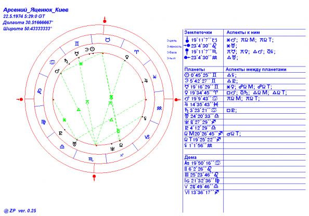Viewport: 309px width, 216px height.
Task: Click the Virgo sign in the chart's zodiac ring
Action: click(x=44, y=122)
